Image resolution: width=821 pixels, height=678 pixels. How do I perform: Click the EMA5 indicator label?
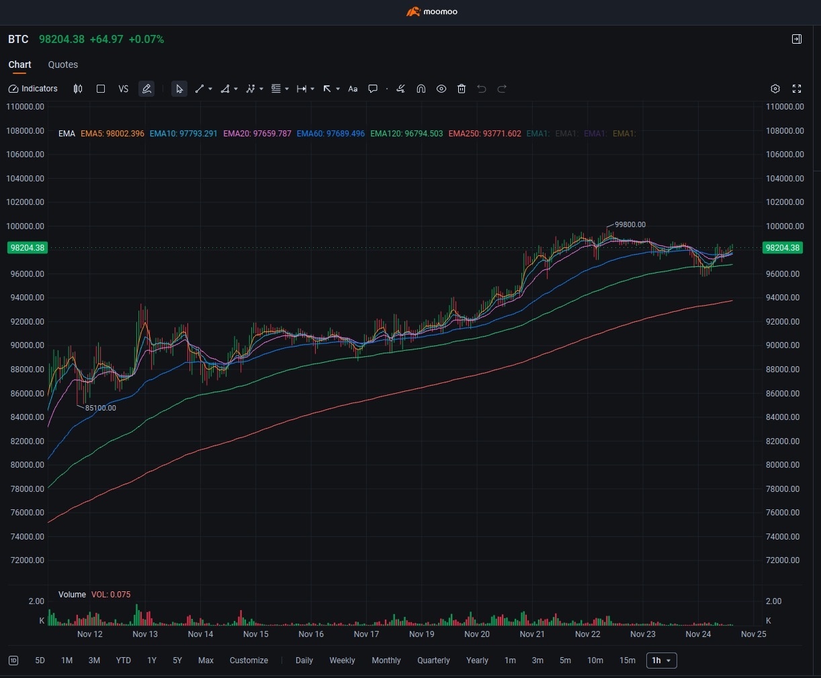point(112,134)
